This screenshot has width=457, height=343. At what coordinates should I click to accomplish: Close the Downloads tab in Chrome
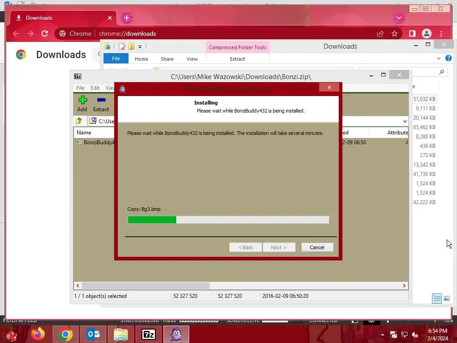click(110, 18)
